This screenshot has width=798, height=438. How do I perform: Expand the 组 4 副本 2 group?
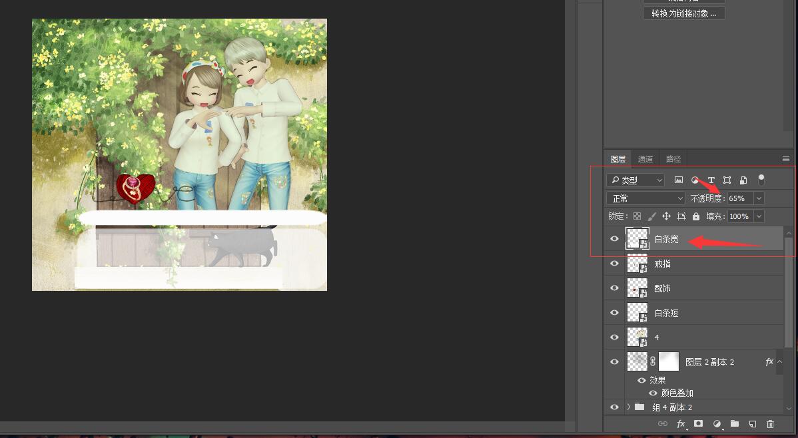[x=629, y=407]
